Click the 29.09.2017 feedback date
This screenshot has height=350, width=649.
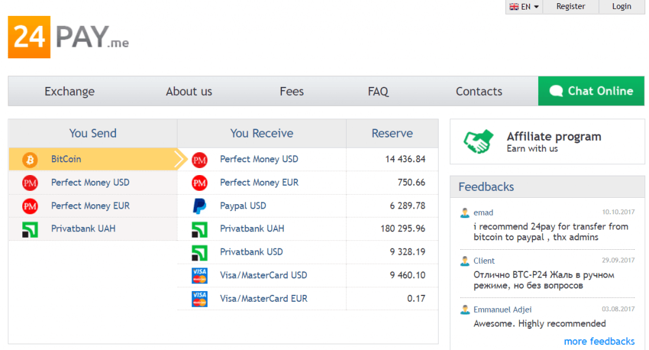tap(618, 260)
